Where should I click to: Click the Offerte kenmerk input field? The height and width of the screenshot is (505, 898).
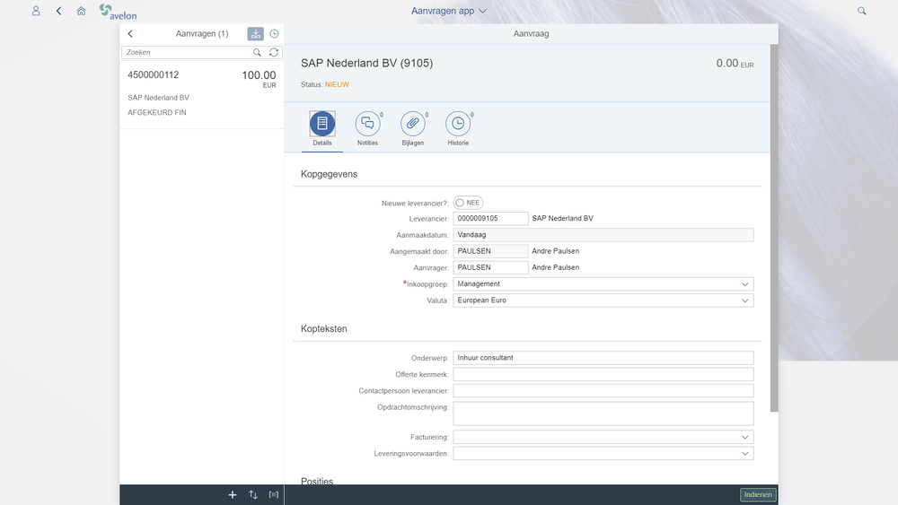click(603, 375)
